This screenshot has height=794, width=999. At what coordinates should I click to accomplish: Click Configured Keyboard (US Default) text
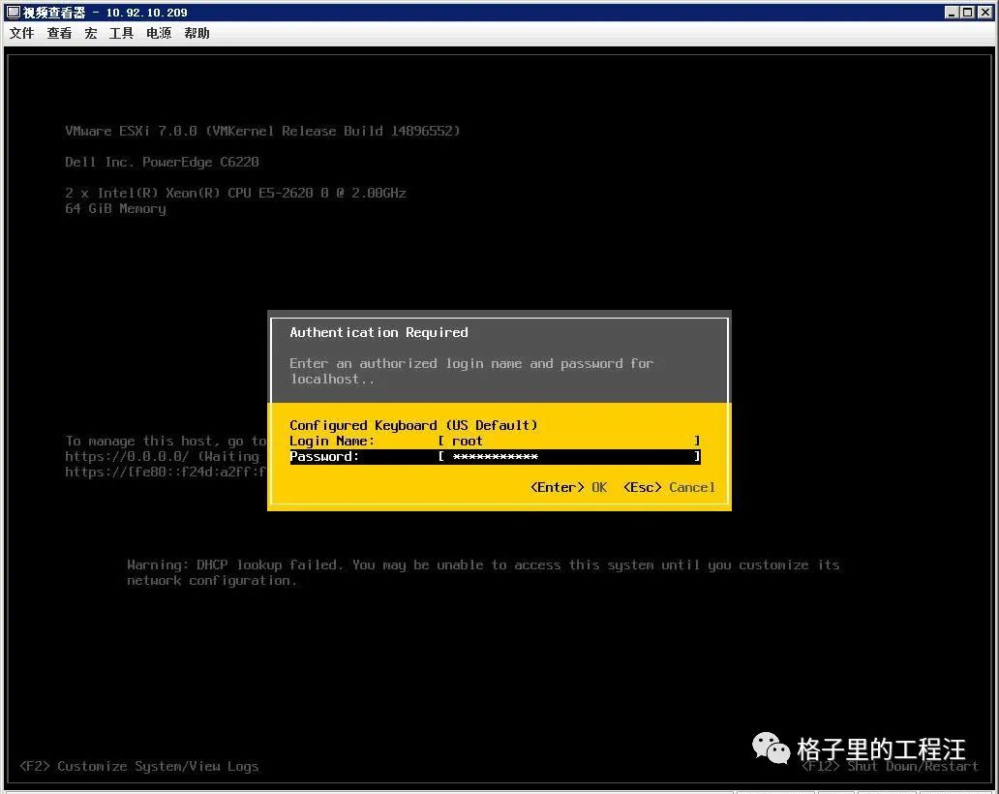413,425
